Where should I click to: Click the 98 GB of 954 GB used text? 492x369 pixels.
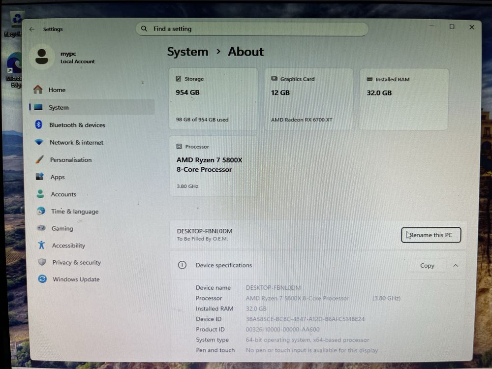(x=202, y=120)
